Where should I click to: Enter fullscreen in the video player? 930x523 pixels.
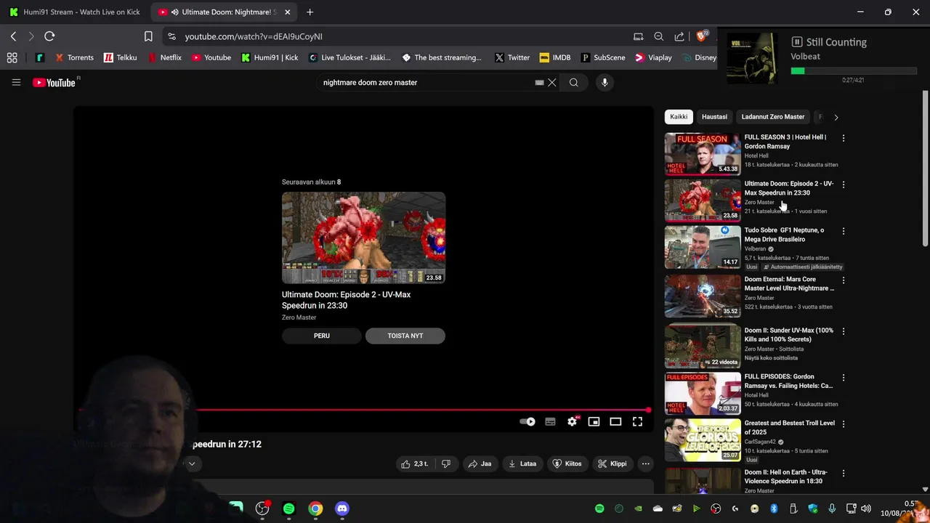coord(637,421)
